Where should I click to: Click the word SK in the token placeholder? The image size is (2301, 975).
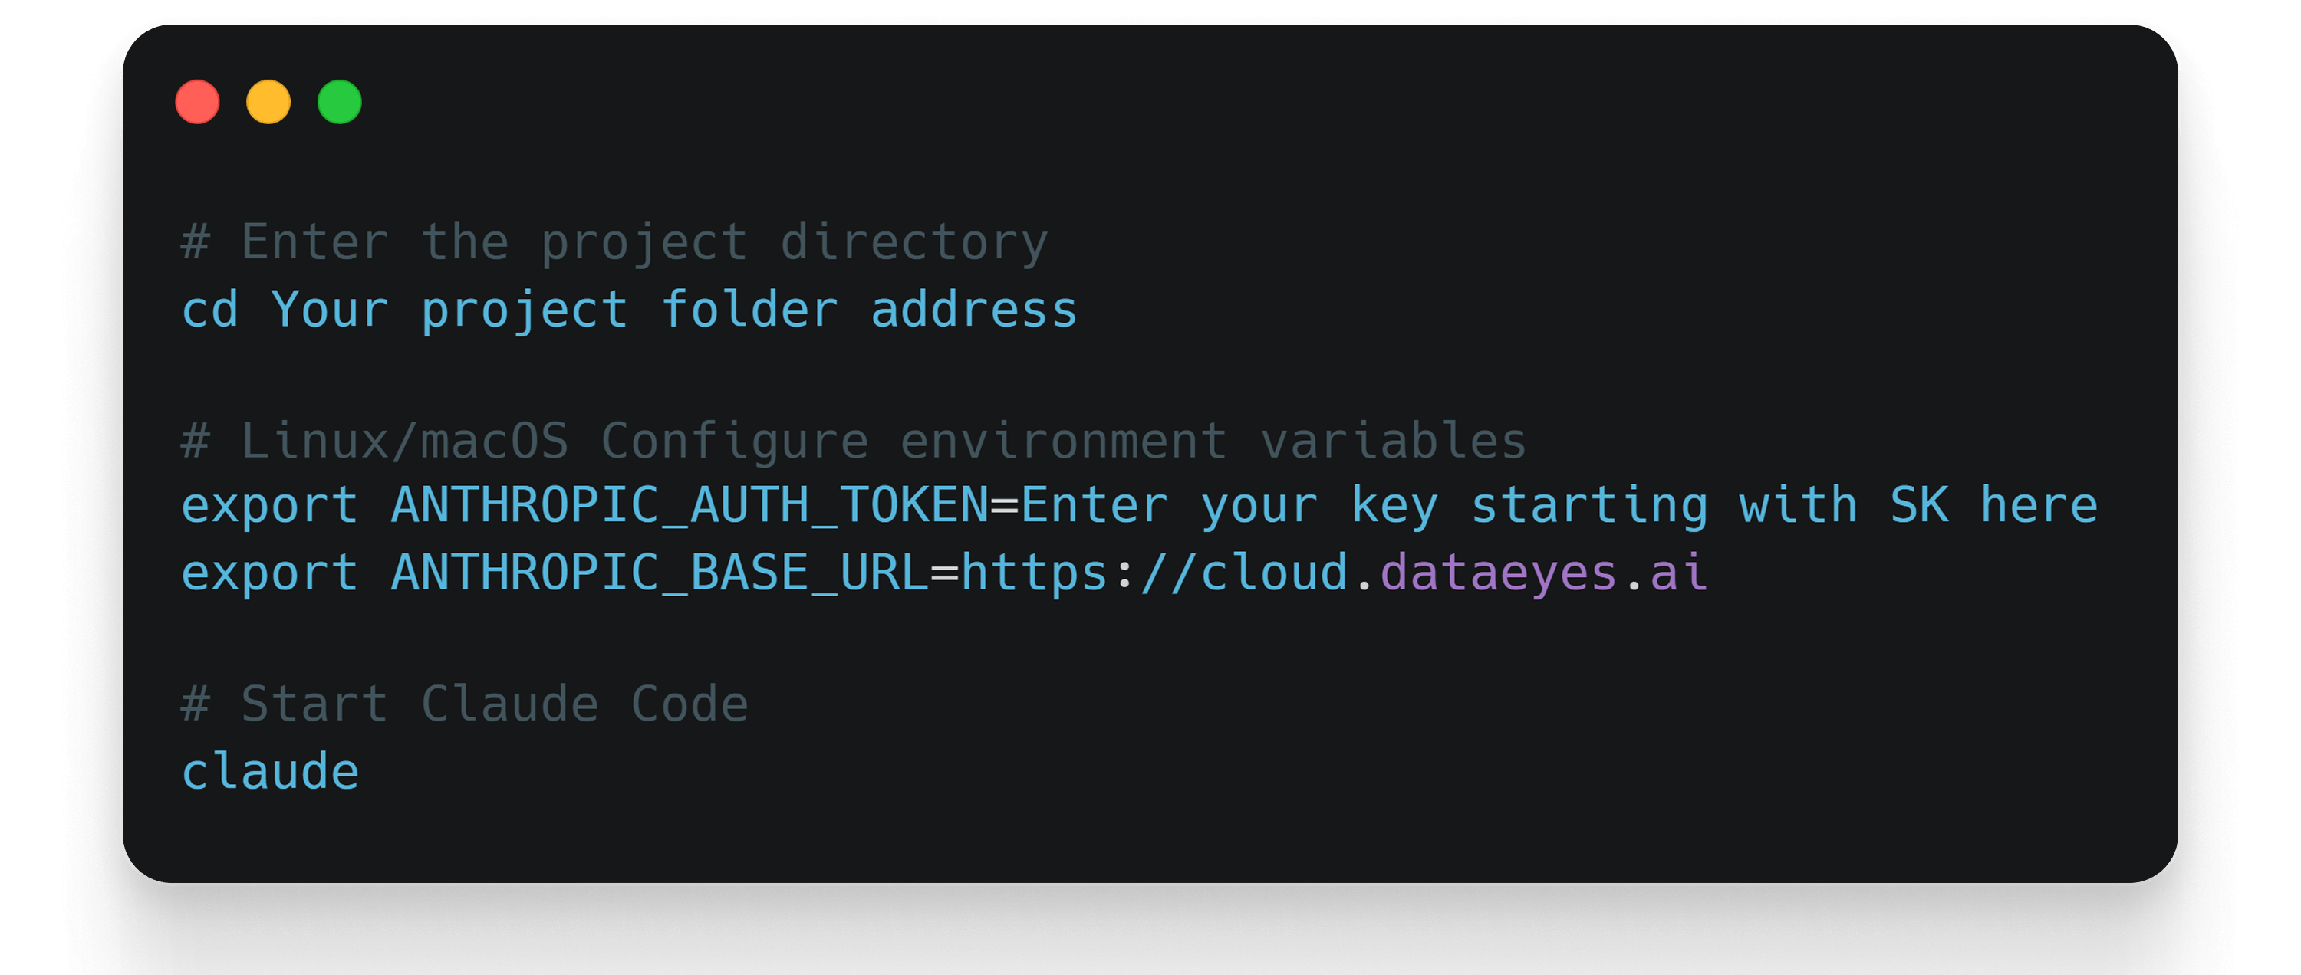[x=1917, y=505]
